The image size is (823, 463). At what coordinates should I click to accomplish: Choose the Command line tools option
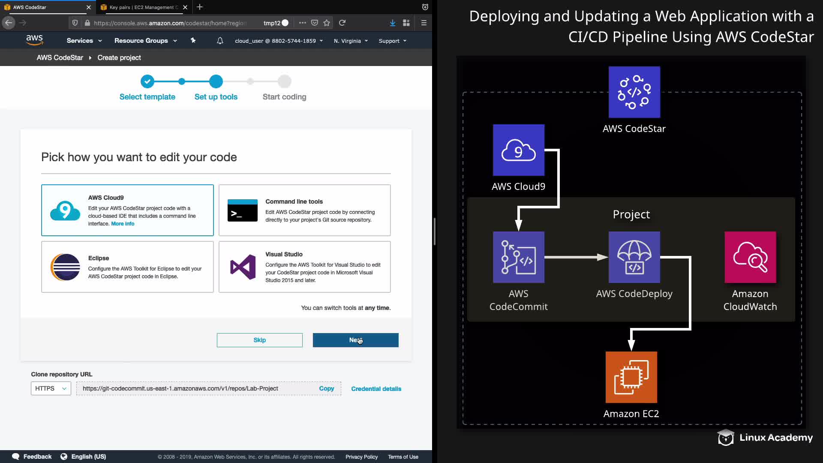[x=304, y=210]
